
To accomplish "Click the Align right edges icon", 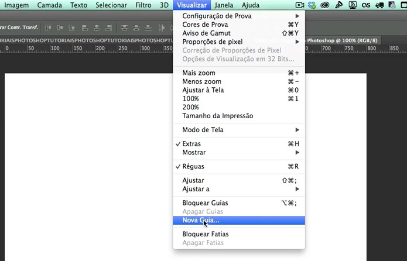I will 108,28.
